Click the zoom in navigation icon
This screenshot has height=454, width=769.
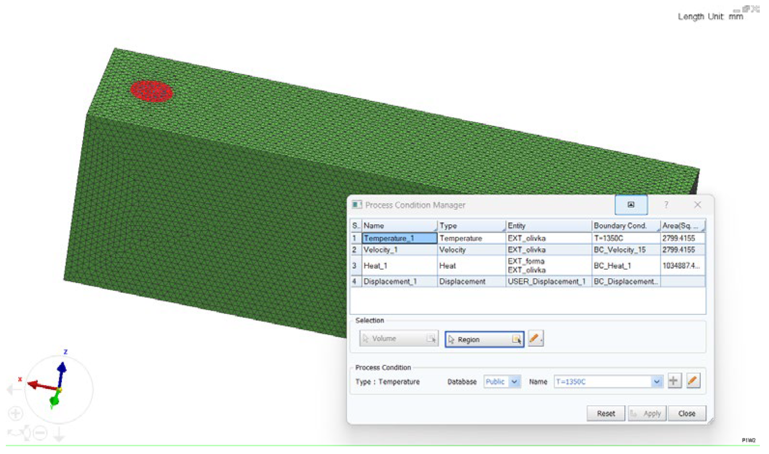coord(15,413)
